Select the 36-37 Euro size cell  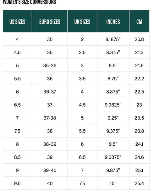tap(50, 92)
